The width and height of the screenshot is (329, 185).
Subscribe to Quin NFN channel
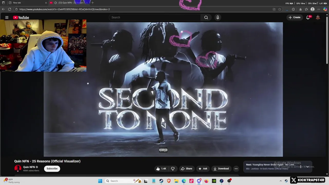[52, 169]
